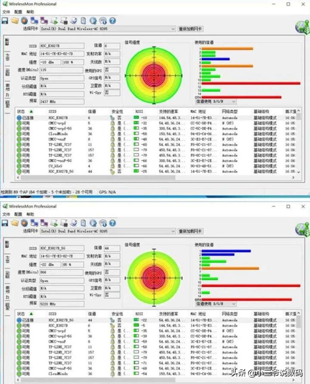Click the signal strength radar graphic, upper window
The image size is (310, 384).
point(154,75)
